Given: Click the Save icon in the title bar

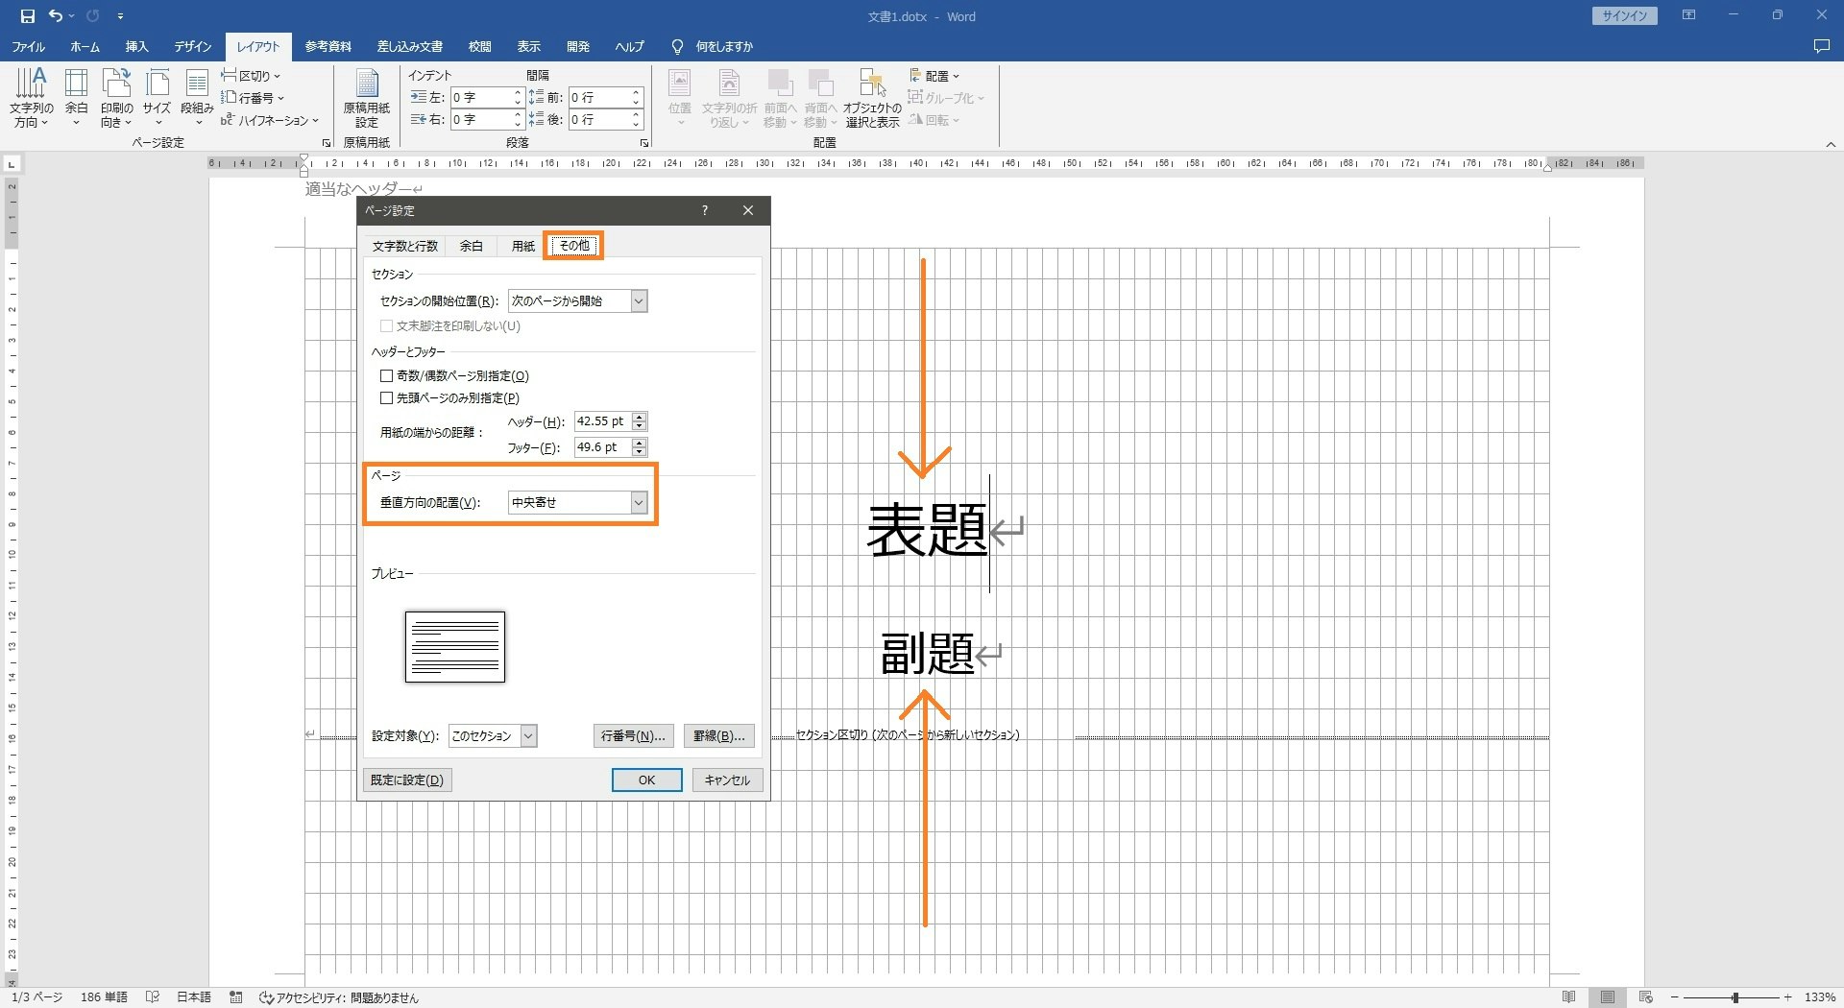Looking at the screenshot, I should 27,16.
